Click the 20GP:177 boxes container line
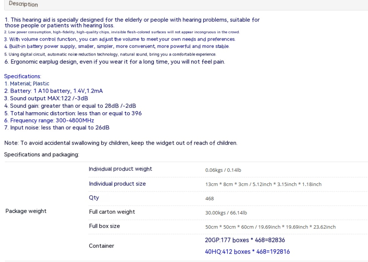This screenshot has height=262, width=368. (245, 240)
